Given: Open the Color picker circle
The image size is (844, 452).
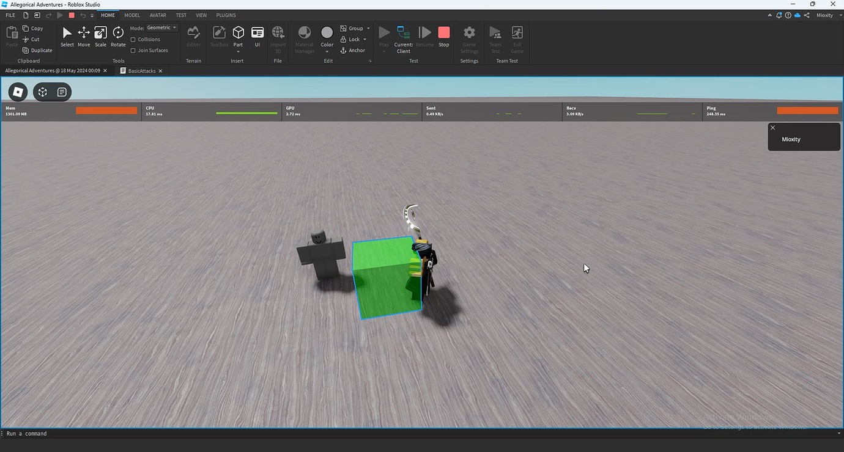Looking at the screenshot, I should coord(327,34).
